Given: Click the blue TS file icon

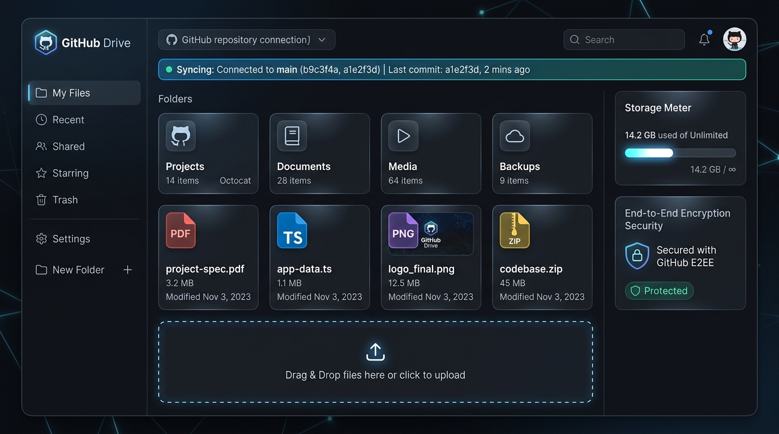Looking at the screenshot, I should click(x=292, y=231).
